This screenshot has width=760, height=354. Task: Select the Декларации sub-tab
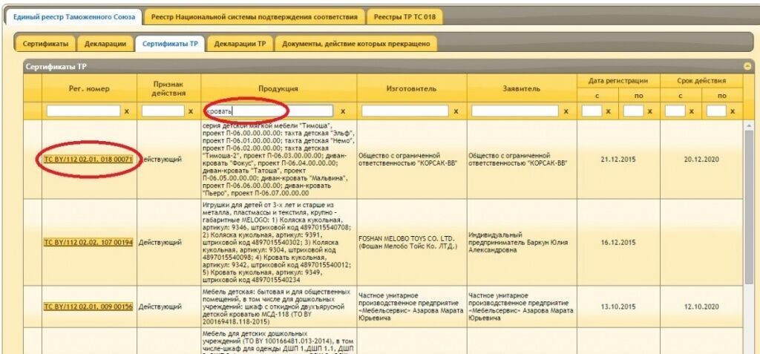(105, 44)
